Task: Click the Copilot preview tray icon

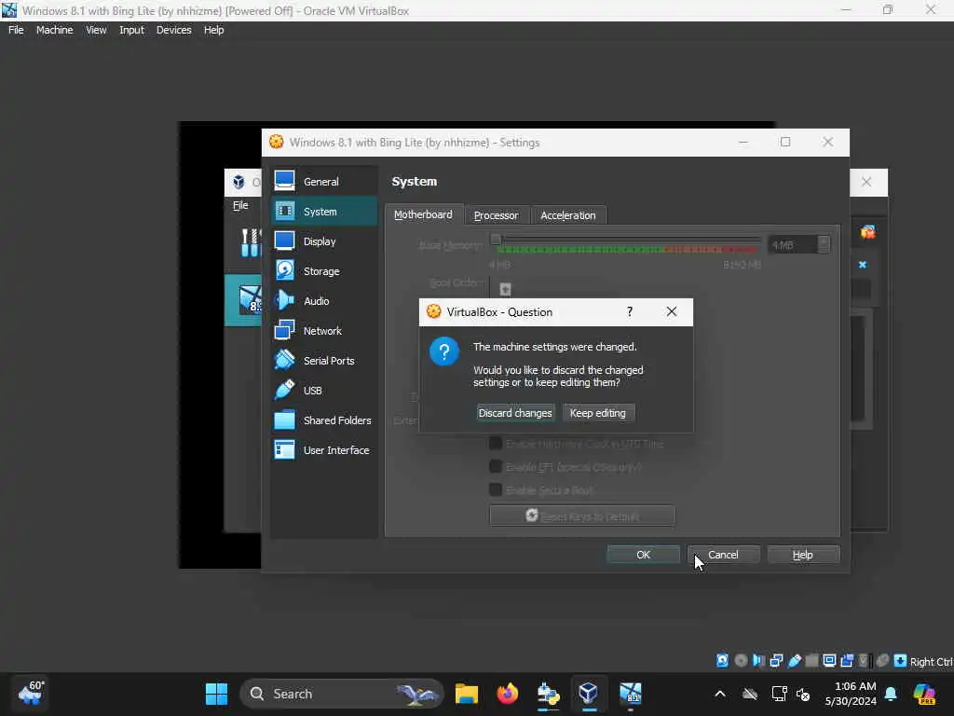Action: pyautogui.click(x=923, y=694)
